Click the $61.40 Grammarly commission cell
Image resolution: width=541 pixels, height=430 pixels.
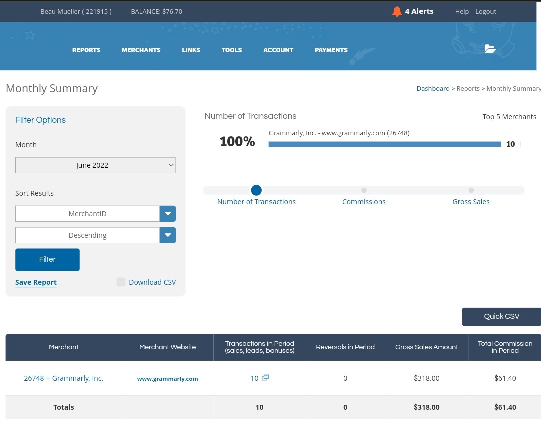pos(505,378)
